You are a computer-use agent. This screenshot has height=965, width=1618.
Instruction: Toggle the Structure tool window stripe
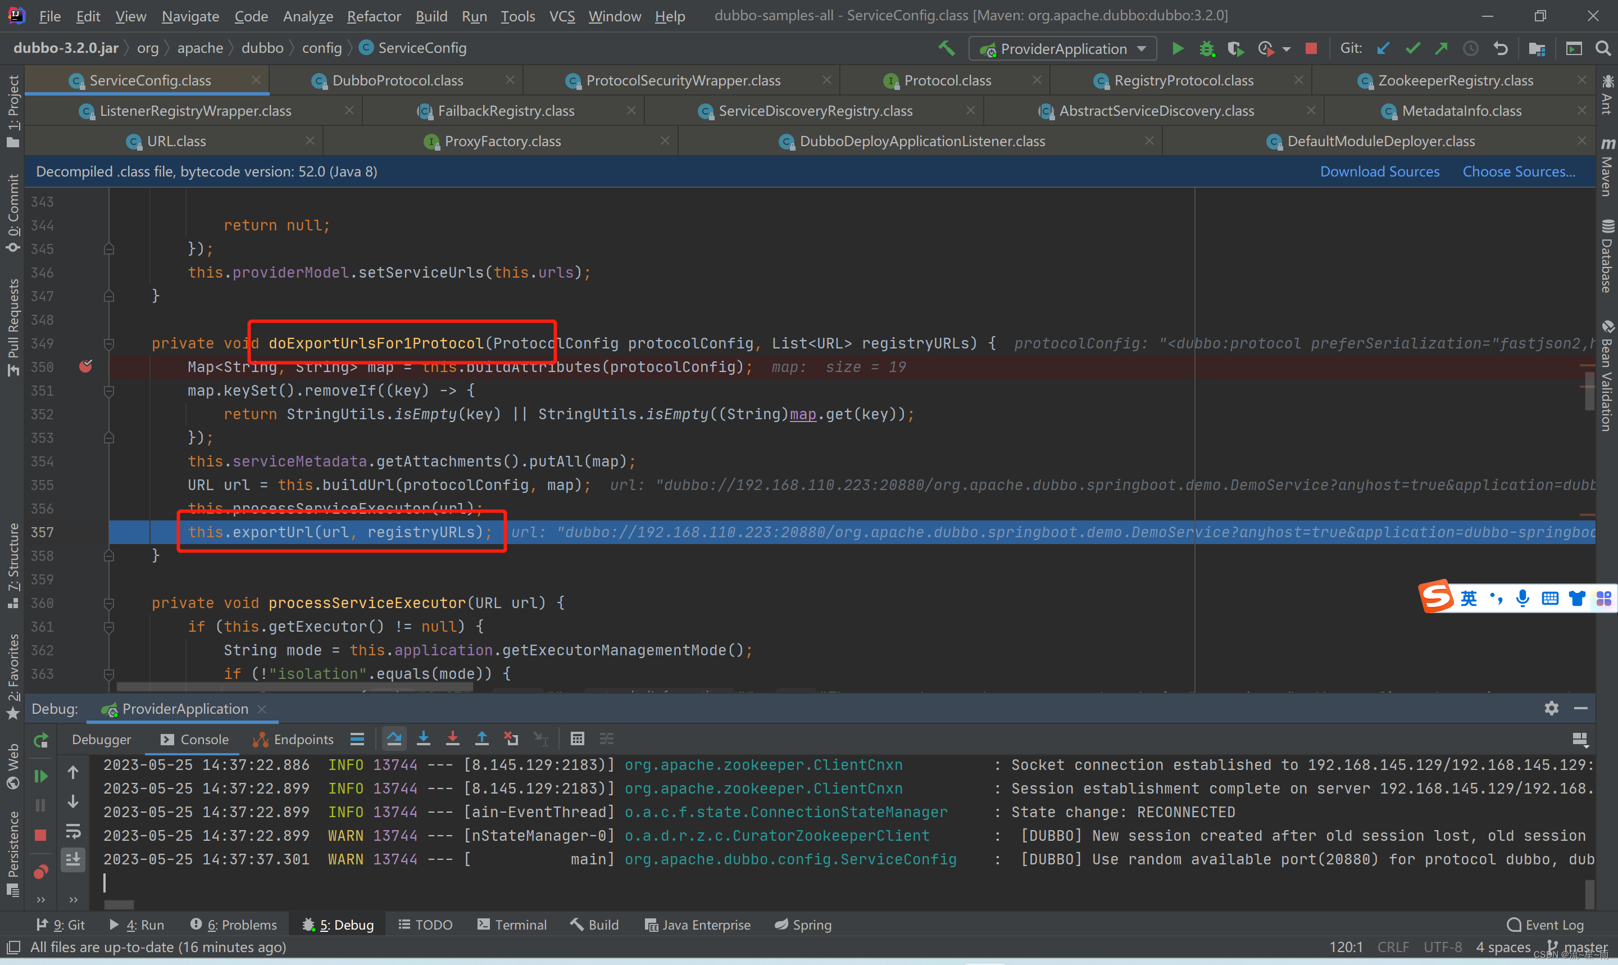13,566
